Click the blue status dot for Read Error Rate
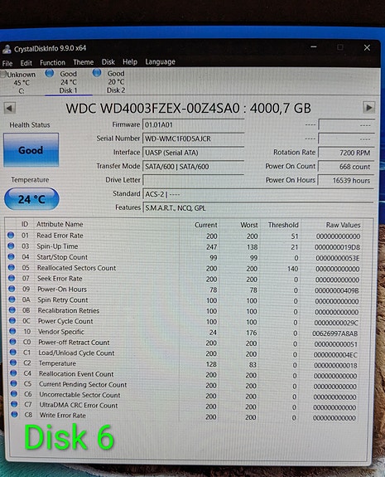The image size is (385, 477). (11, 235)
